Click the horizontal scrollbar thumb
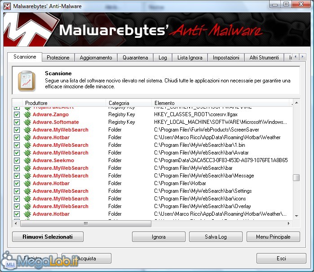Screen dimensions: 314x272 pos(86,223)
